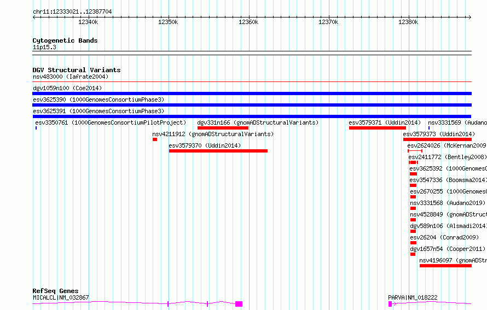Click the blue bar under esv3625390
Viewport: 487px width, 310px height.
pos(252,105)
